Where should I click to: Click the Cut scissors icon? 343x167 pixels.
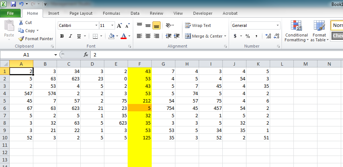click(x=21, y=22)
